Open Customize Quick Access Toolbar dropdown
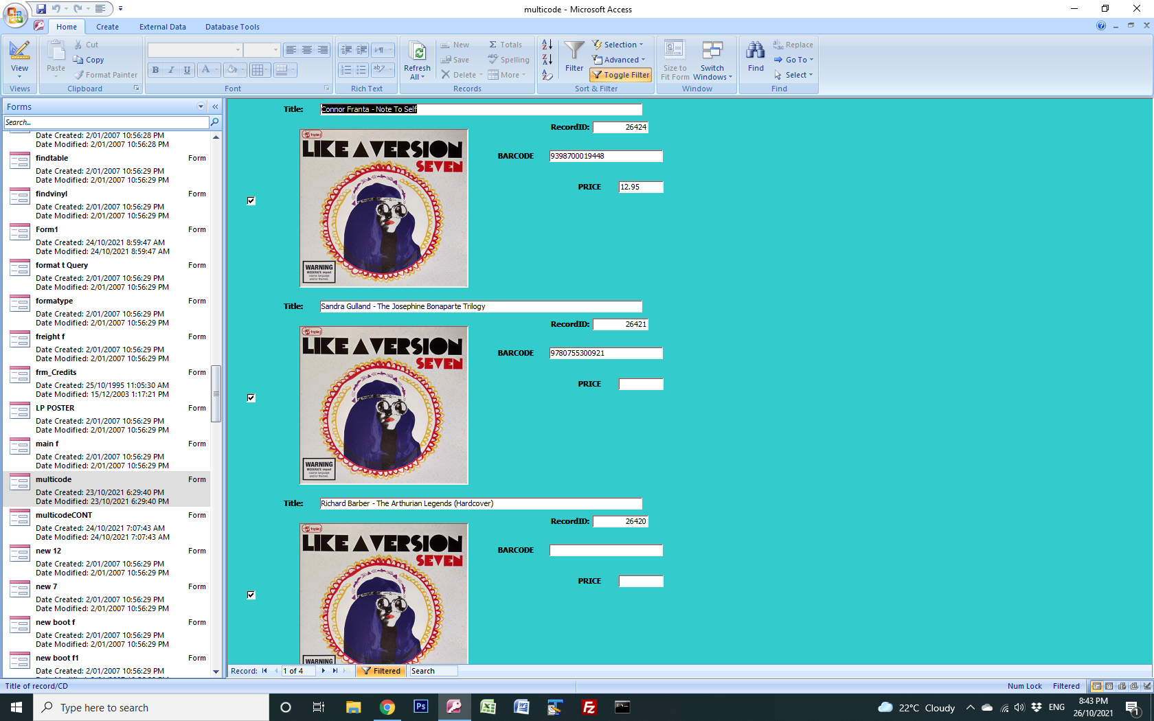 pyautogui.click(x=120, y=9)
